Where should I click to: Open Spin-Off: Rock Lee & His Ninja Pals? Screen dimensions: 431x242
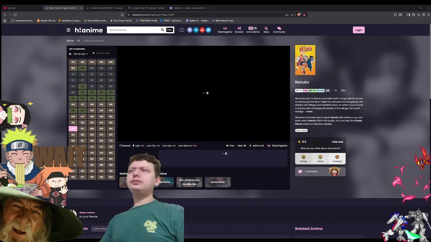tap(189, 182)
